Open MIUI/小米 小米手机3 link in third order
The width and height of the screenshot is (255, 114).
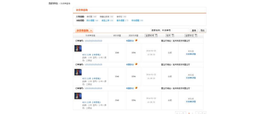92,102
